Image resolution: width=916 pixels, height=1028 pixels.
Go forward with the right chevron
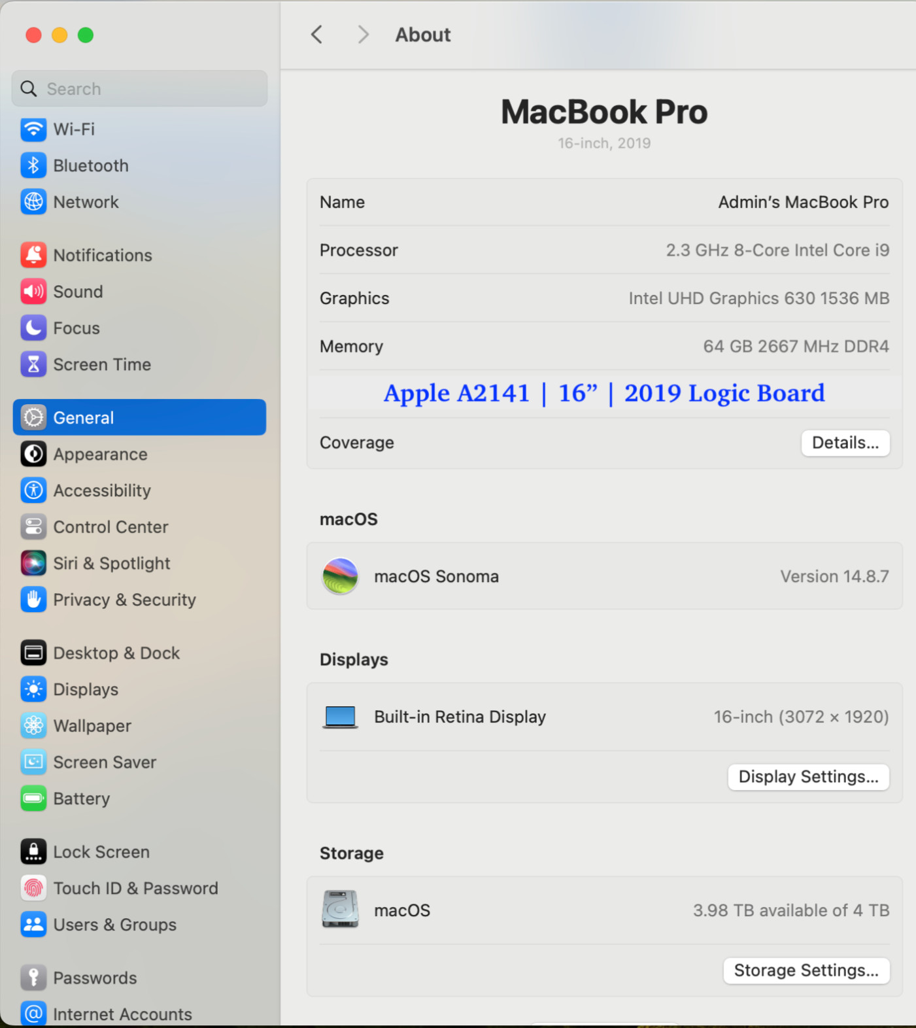pos(363,35)
